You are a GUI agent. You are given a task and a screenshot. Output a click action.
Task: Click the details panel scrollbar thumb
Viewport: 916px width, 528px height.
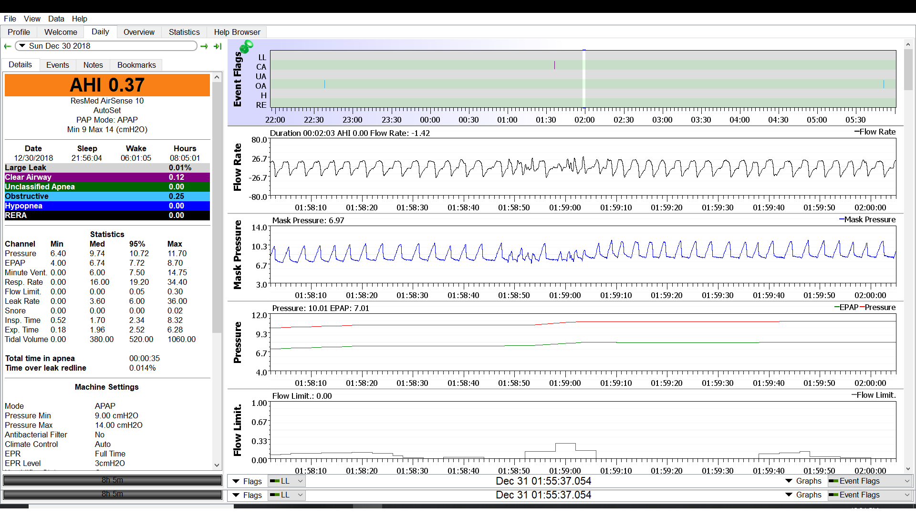217,207
